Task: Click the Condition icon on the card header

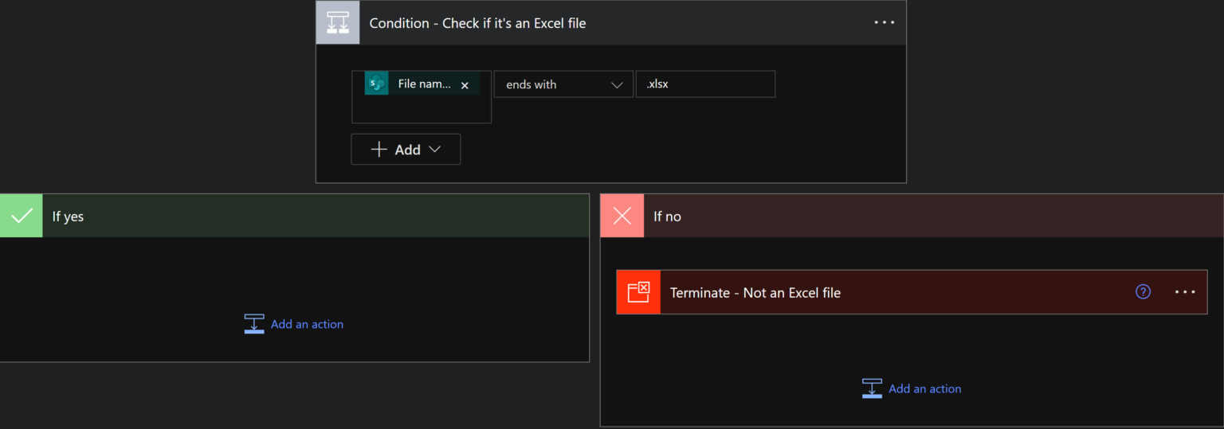Action: tap(339, 23)
